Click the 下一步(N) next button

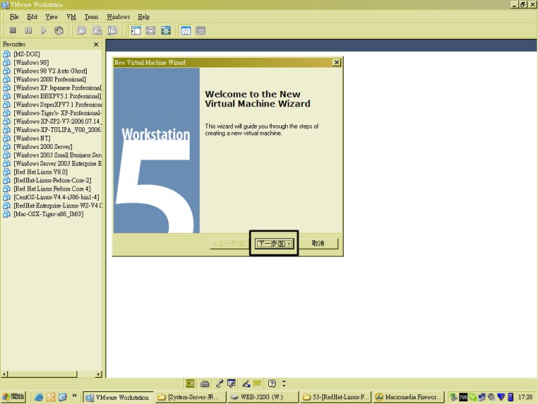tap(274, 244)
